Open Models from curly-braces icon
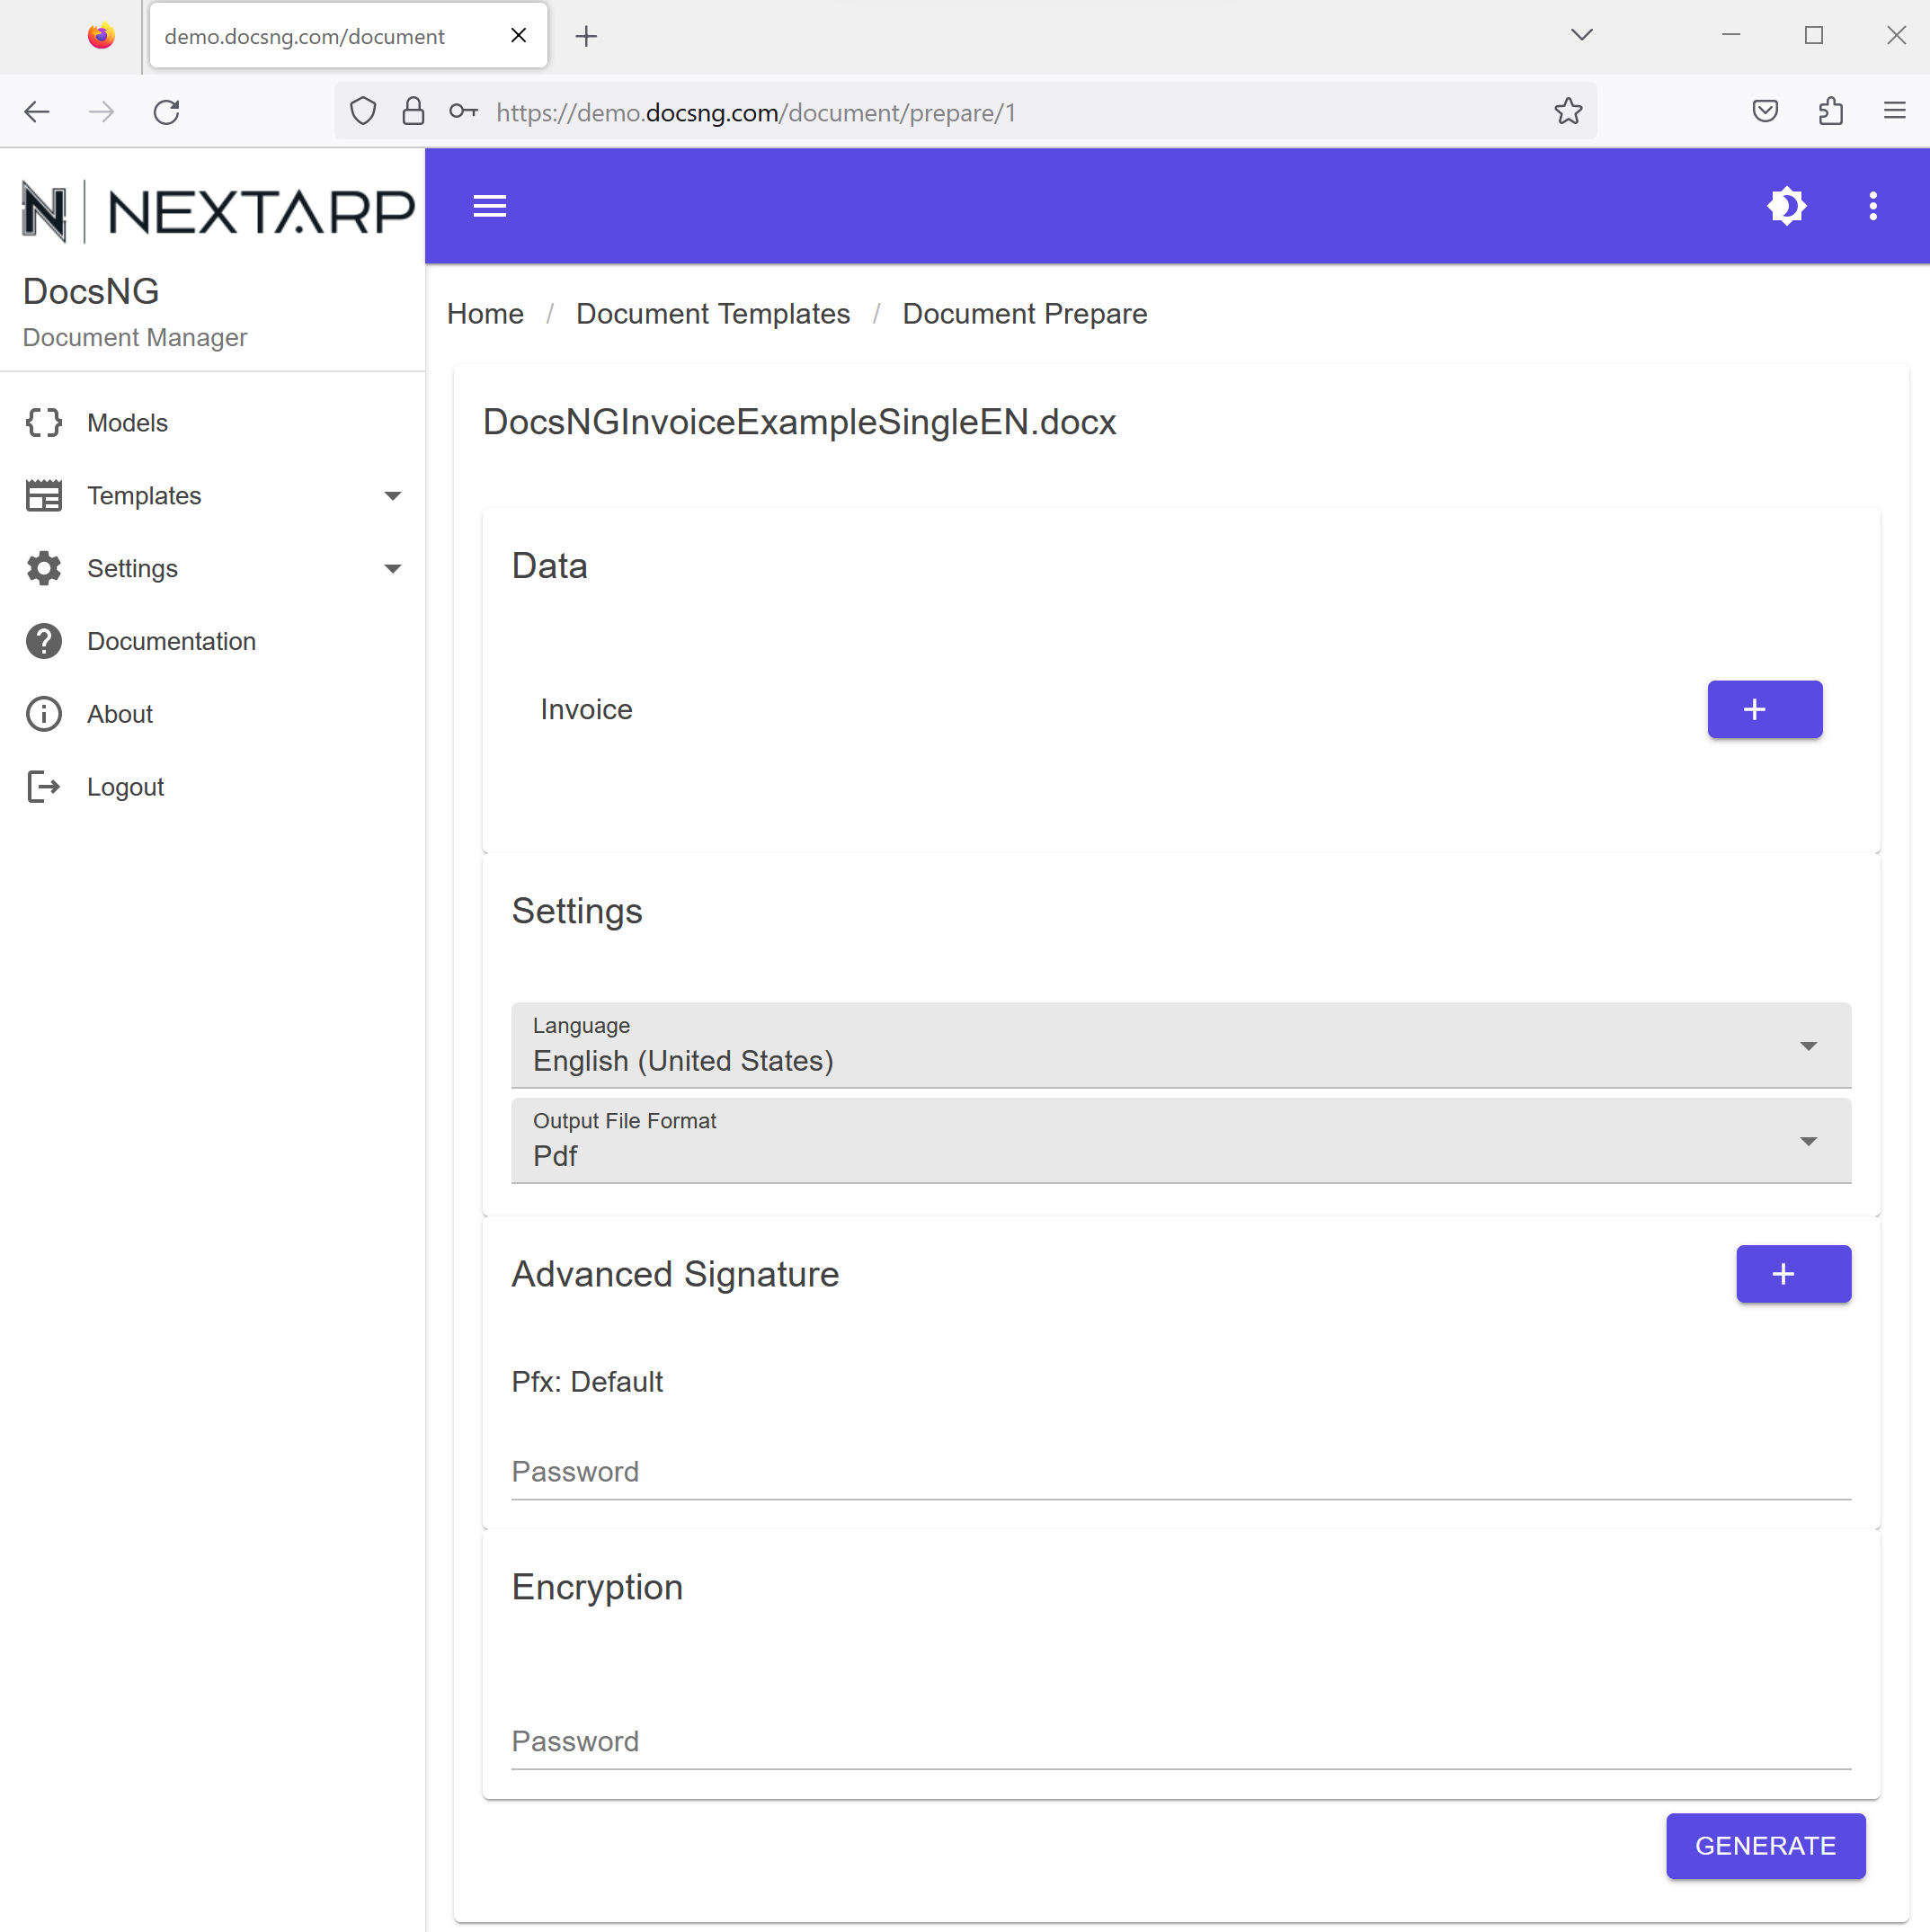The image size is (1930, 1932). coord(44,422)
